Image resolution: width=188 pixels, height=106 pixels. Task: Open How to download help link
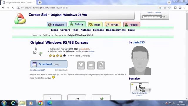[x=37, y=70]
